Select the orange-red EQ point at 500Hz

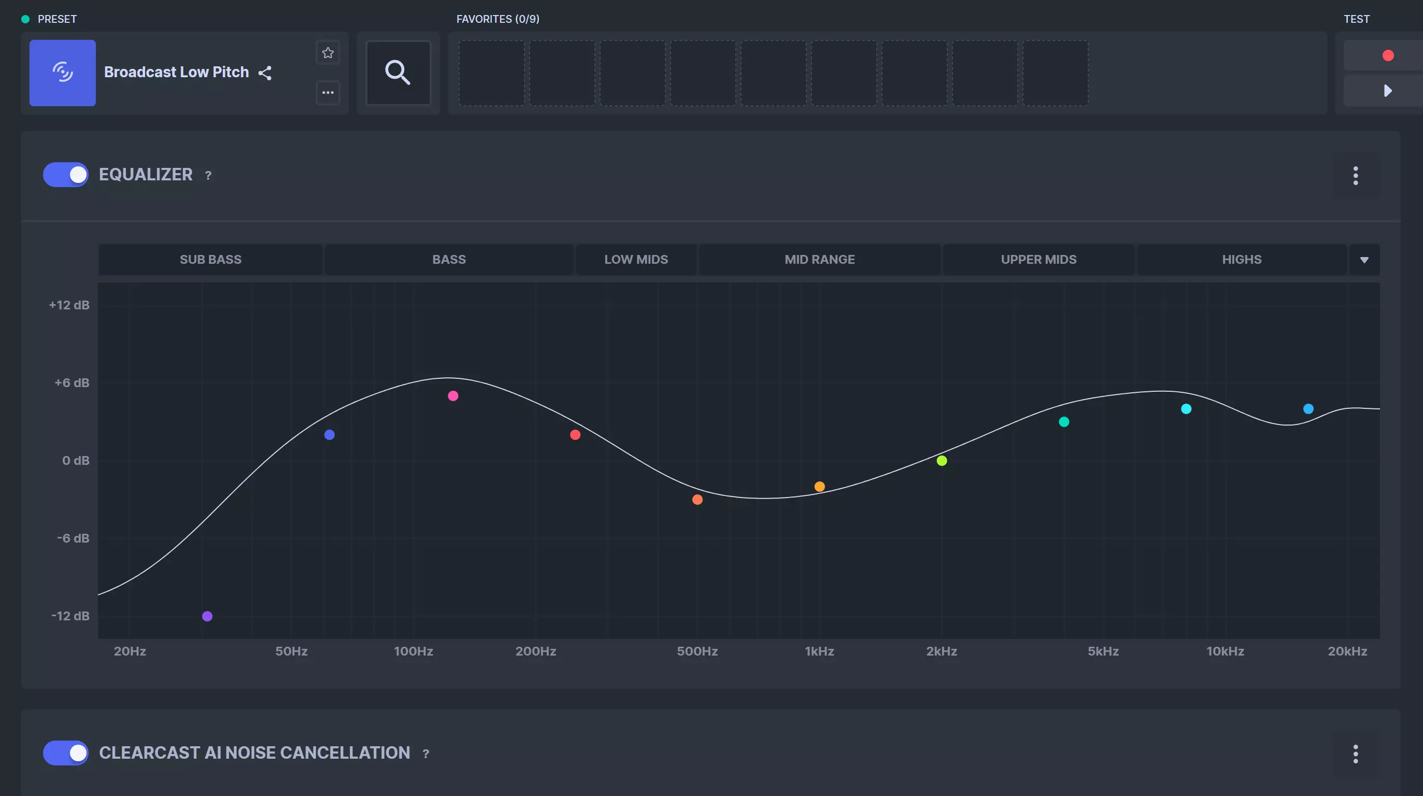click(698, 500)
